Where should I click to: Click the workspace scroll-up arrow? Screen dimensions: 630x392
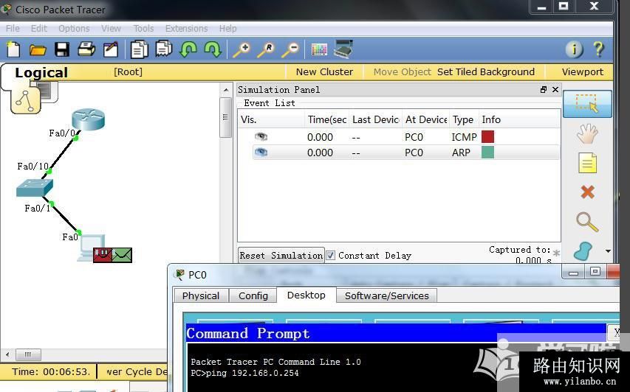(x=226, y=90)
